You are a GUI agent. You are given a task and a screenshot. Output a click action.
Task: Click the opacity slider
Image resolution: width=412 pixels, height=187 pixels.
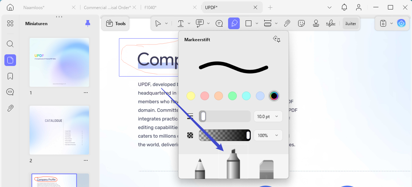point(225,135)
